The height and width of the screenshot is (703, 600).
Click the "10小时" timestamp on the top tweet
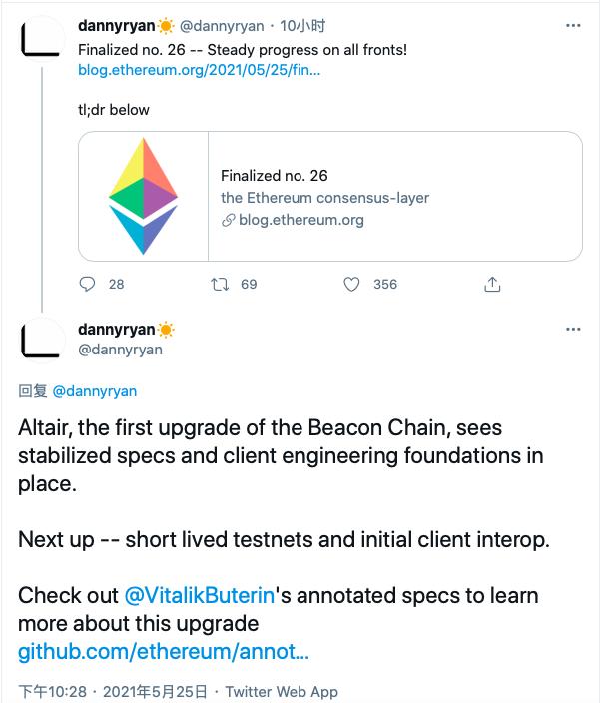(x=304, y=26)
